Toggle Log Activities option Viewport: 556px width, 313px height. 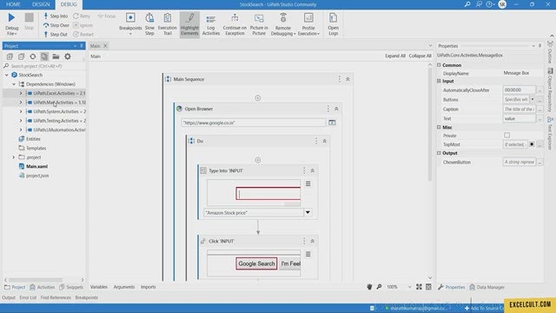[x=211, y=25]
